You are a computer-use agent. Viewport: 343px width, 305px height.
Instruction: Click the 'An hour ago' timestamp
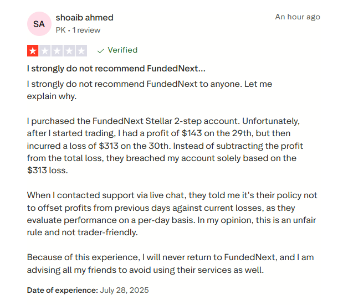pos(298,17)
